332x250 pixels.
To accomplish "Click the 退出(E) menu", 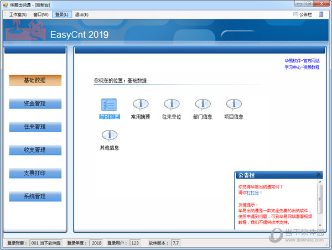I will [82, 14].
